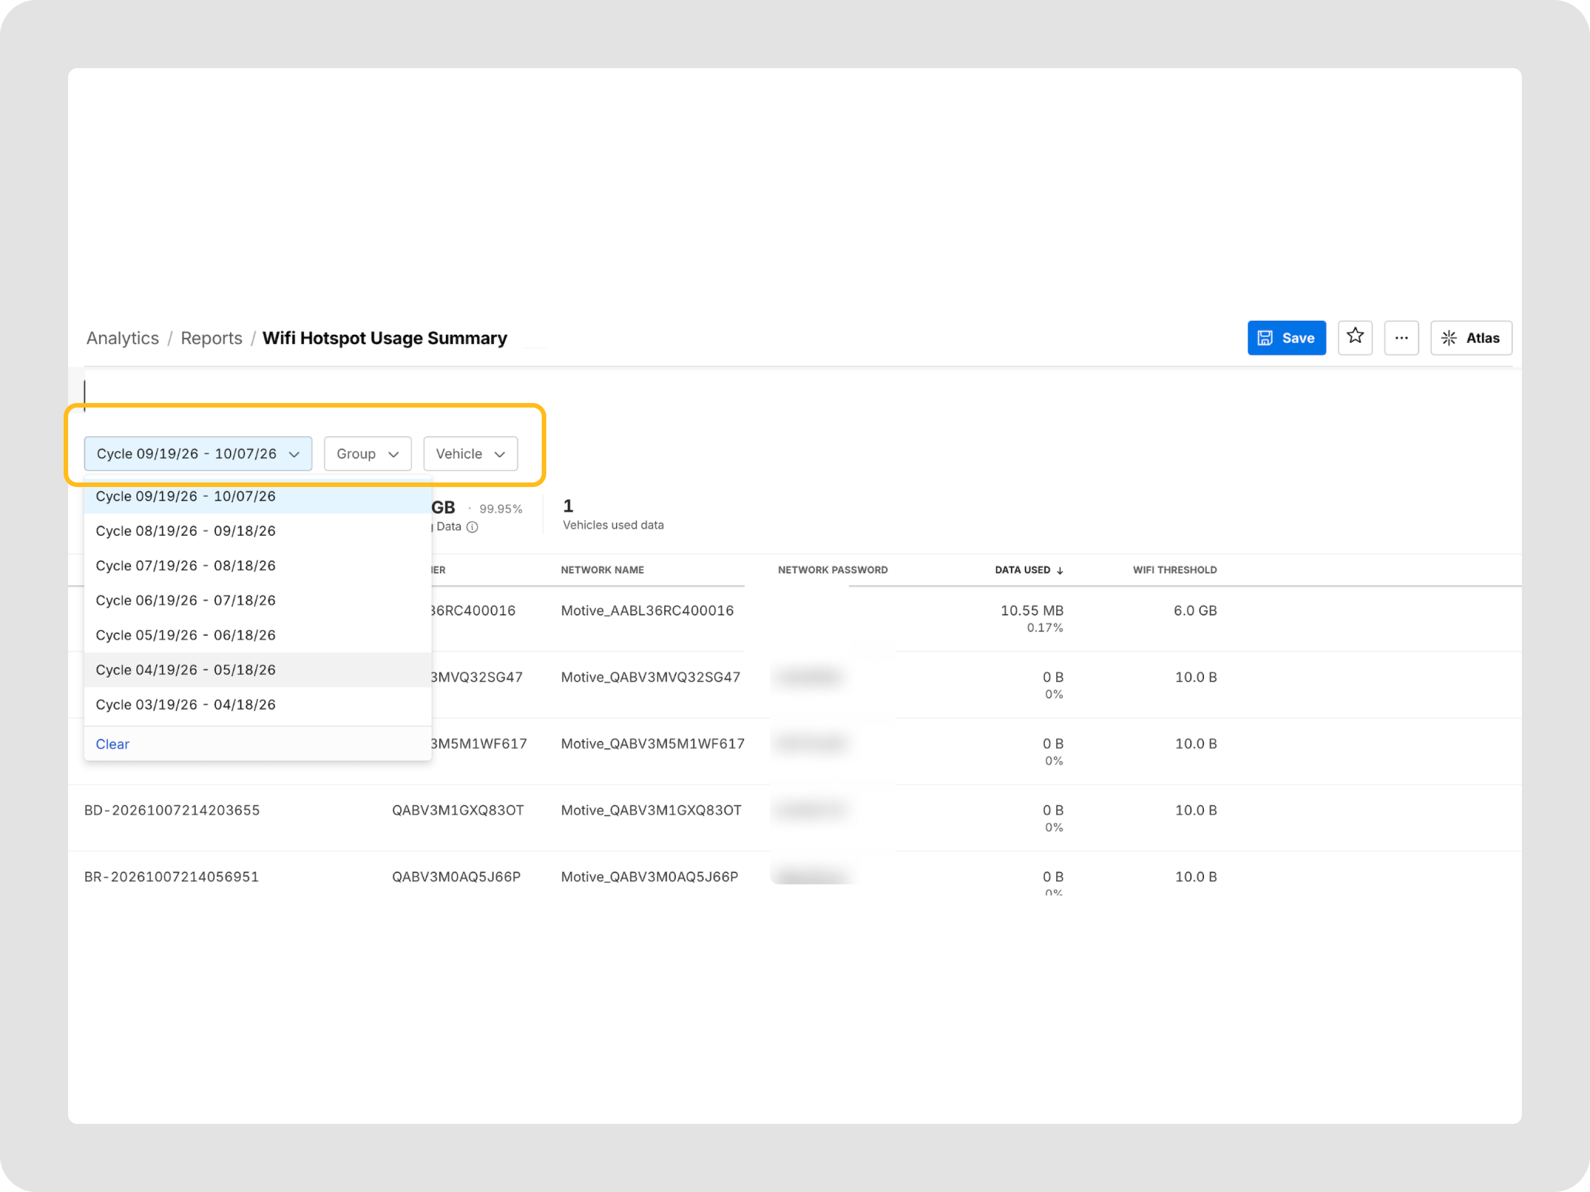Image resolution: width=1590 pixels, height=1192 pixels.
Task: Expand the Vehicle filter dropdown
Action: 470,454
